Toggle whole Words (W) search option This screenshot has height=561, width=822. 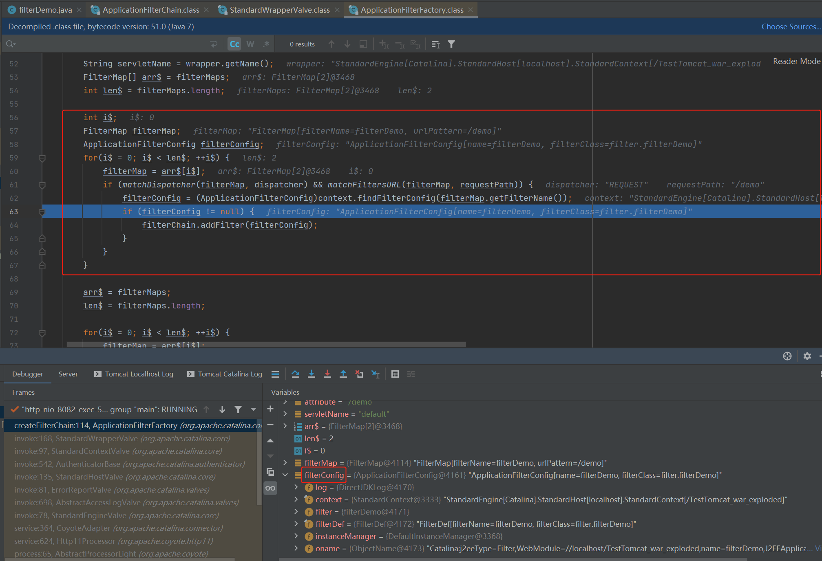pyautogui.click(x=250, y=44)
